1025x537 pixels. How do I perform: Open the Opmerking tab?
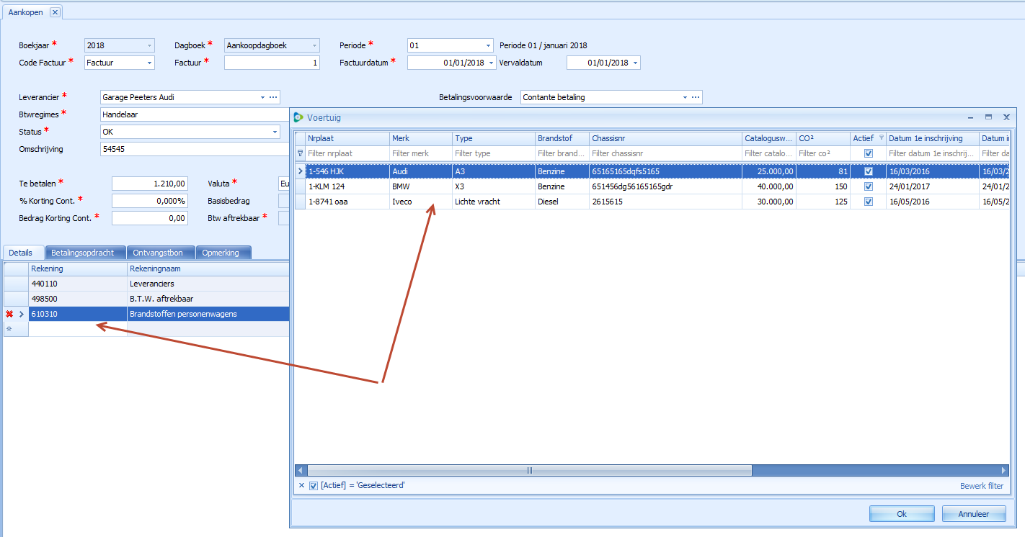pyautogui.click(x=223, y=253)
